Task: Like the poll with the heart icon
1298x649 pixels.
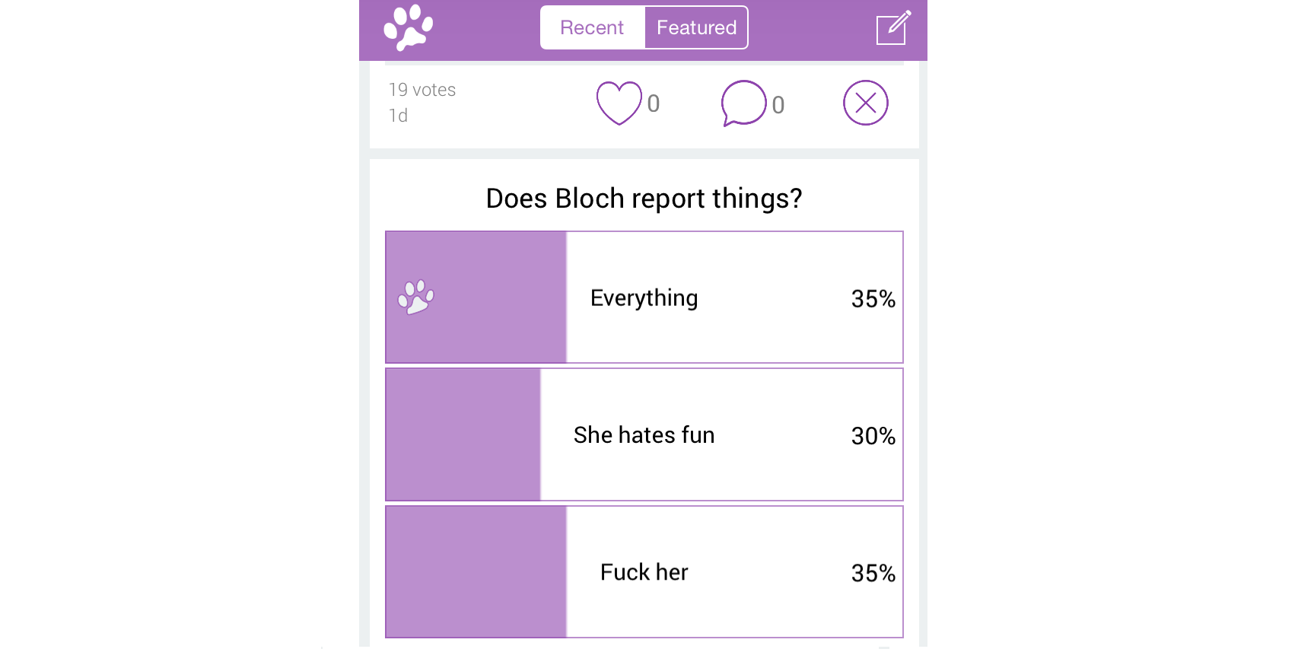Action: click(619, 103)
